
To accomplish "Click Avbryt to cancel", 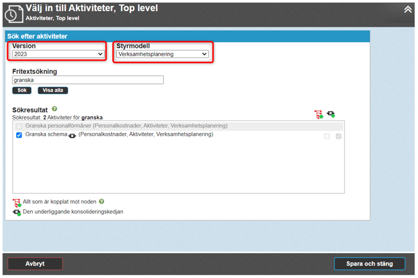I will pyautogui.click(x=35, y=264).
